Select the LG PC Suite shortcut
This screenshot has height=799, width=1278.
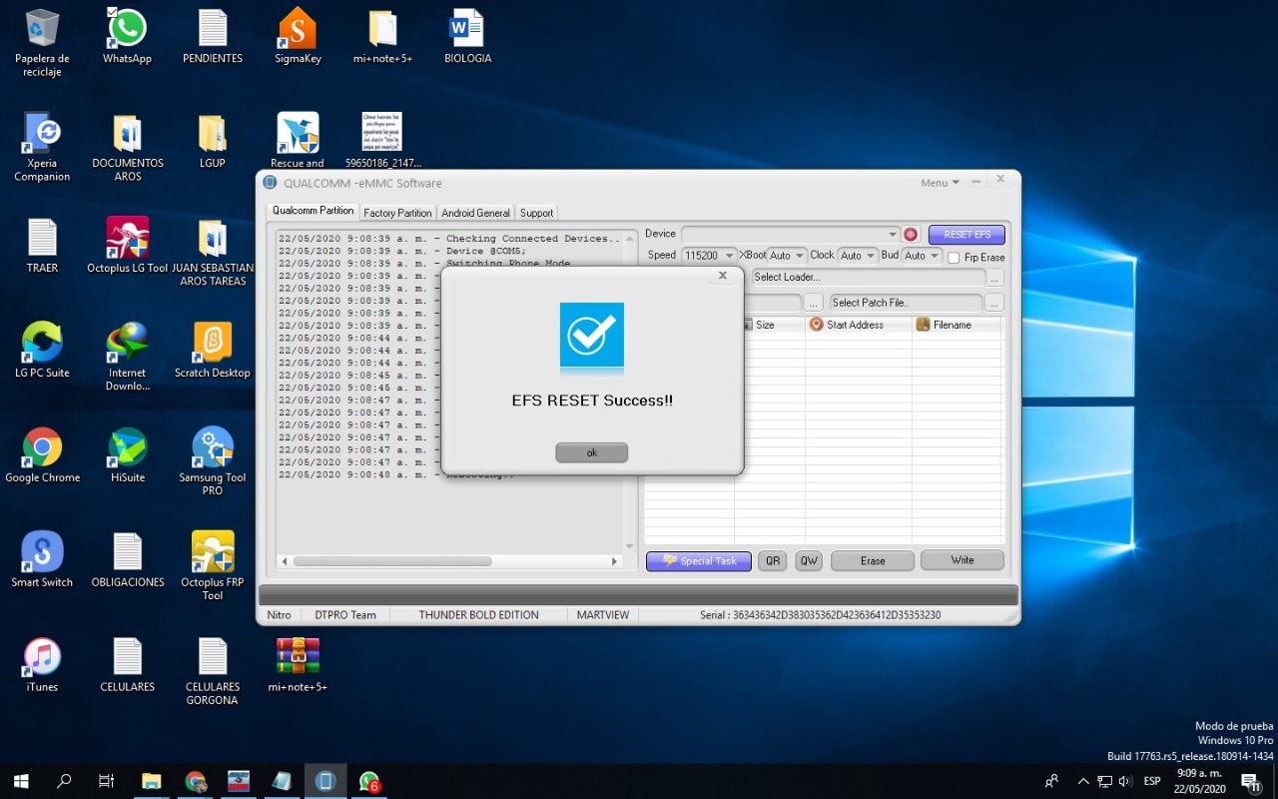(42, 351)
